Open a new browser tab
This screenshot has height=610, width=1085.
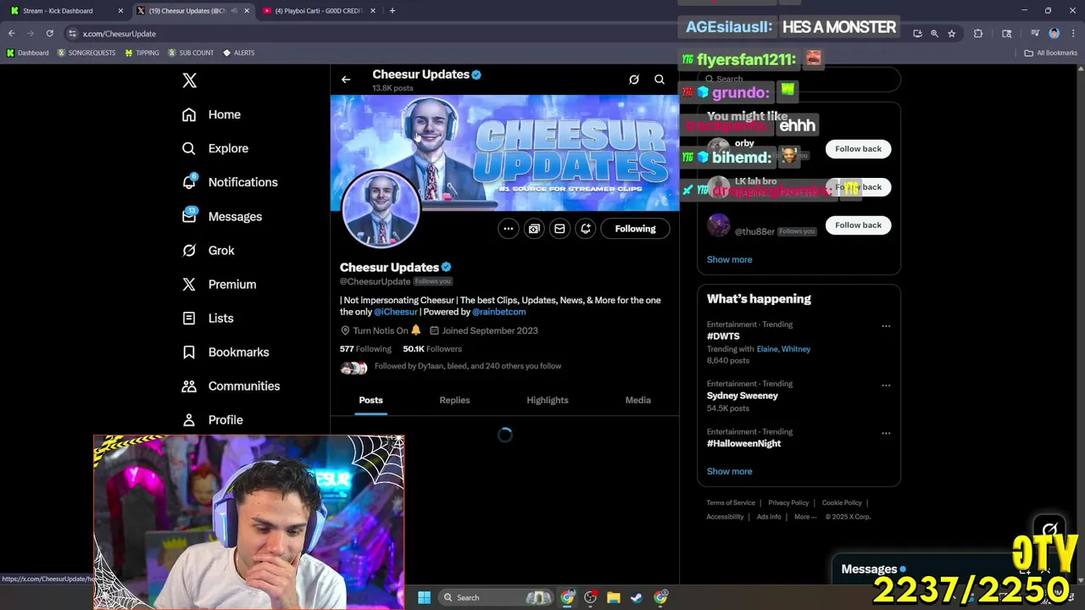[392, 11]
